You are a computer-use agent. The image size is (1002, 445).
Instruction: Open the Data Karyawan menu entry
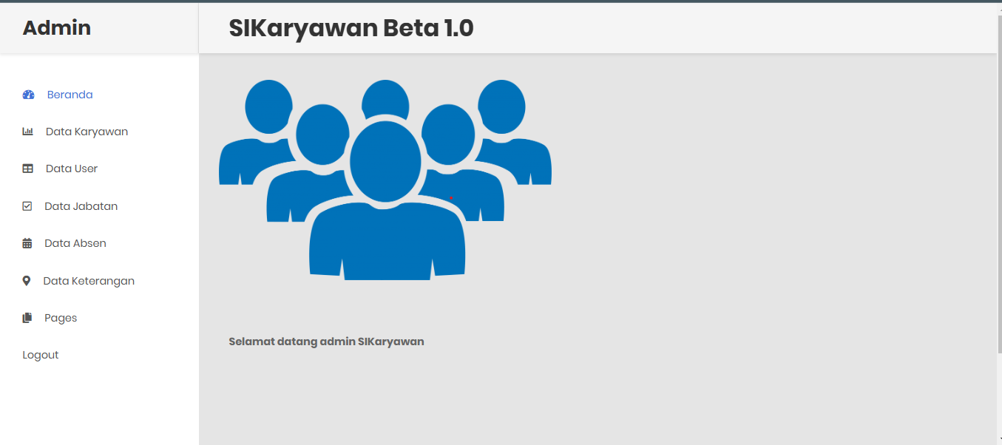pyautogui.click(x=85, y=131)
